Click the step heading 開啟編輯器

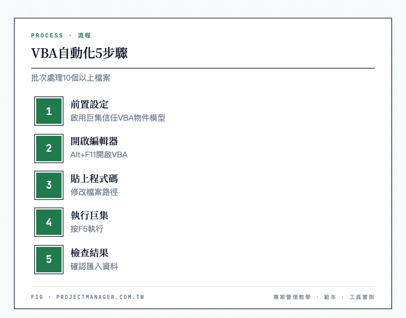[x=94, y=141]
